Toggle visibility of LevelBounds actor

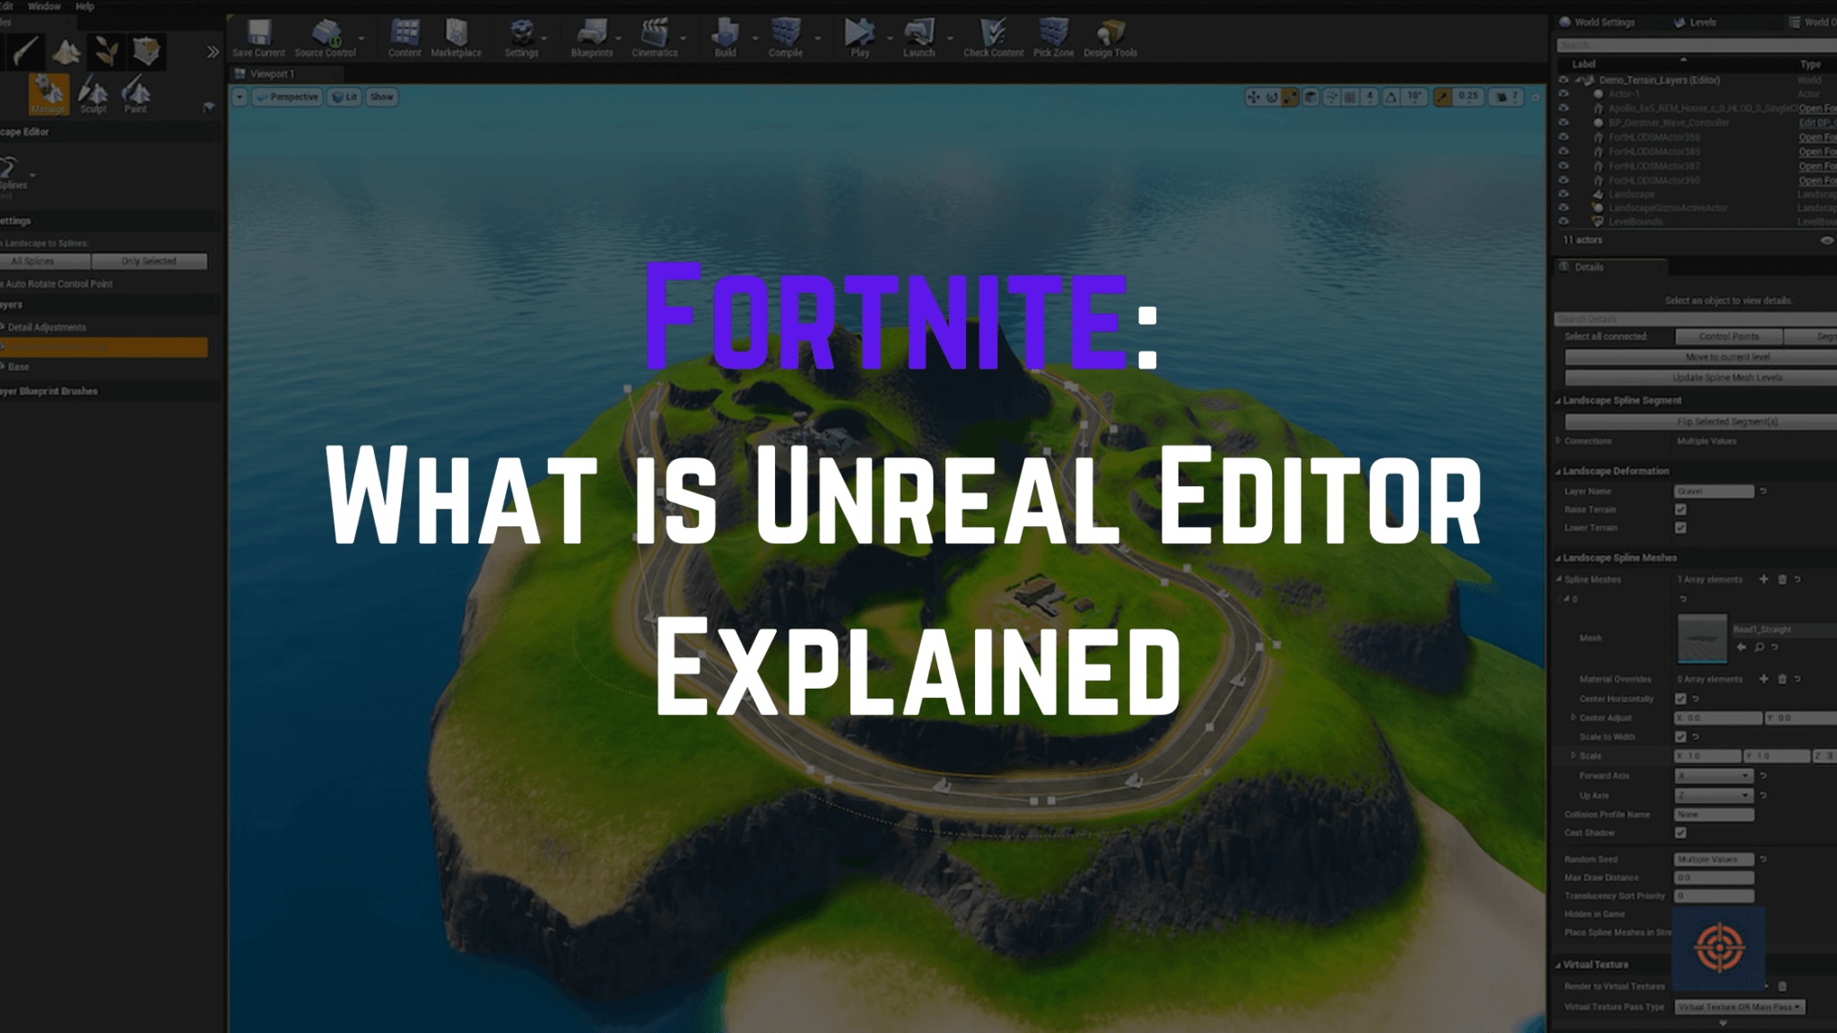click(1563, 221)
